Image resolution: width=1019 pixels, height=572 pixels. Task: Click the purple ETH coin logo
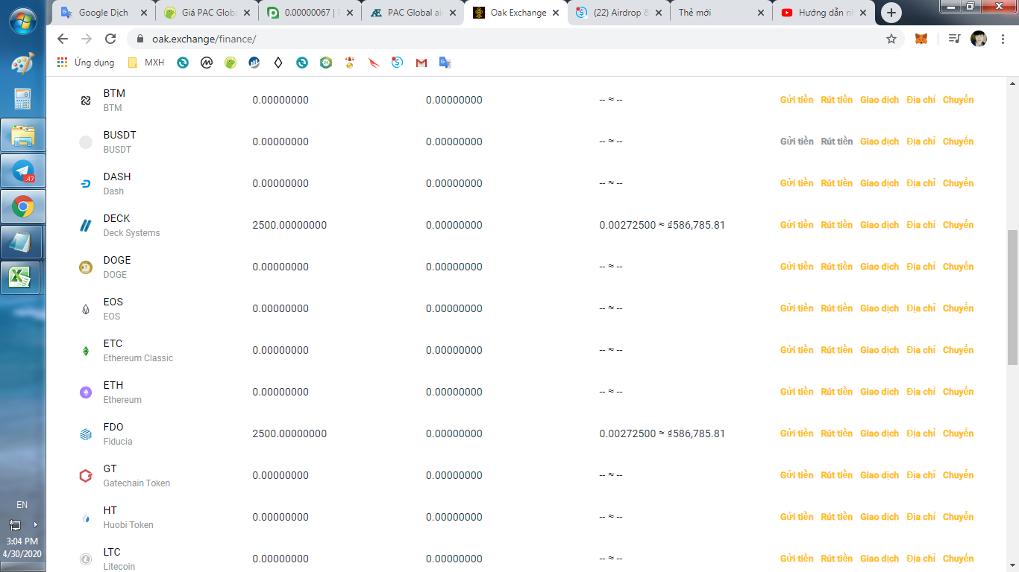pos(86,393)
